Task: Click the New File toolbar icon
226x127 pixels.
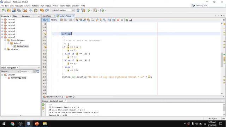Action: coord(4,10)
